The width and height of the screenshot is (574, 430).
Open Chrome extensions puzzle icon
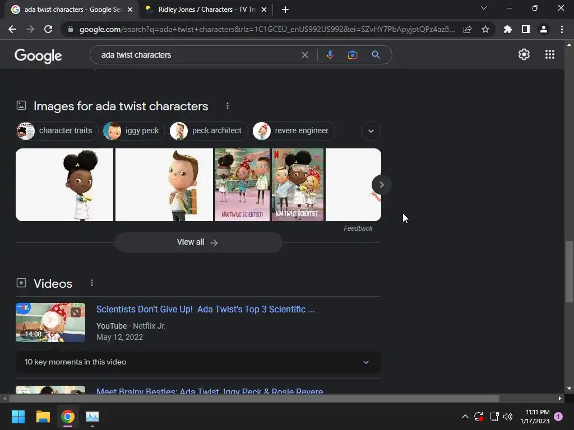(x=508, y=29)
